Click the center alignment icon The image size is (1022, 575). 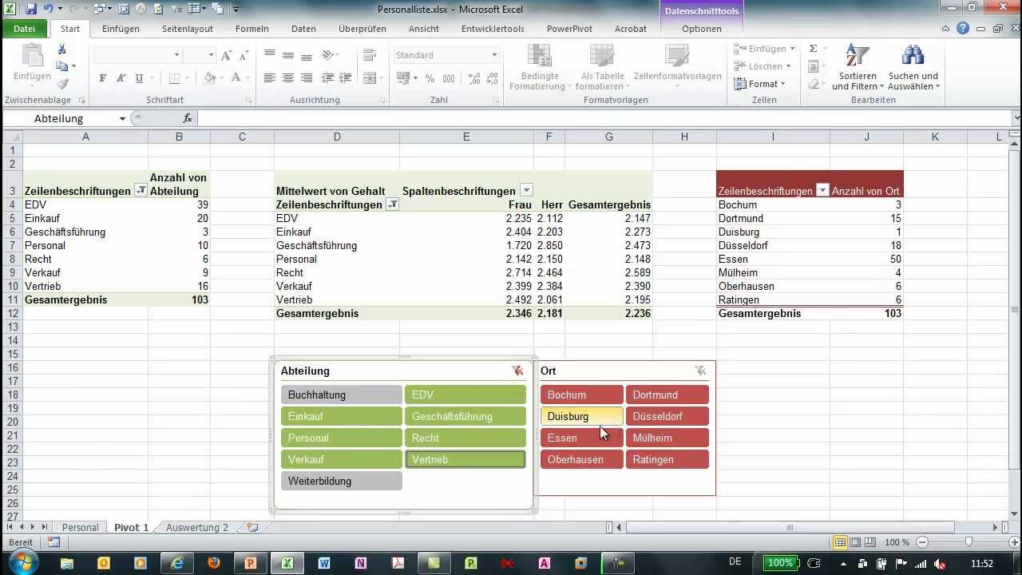click(287, 78)
